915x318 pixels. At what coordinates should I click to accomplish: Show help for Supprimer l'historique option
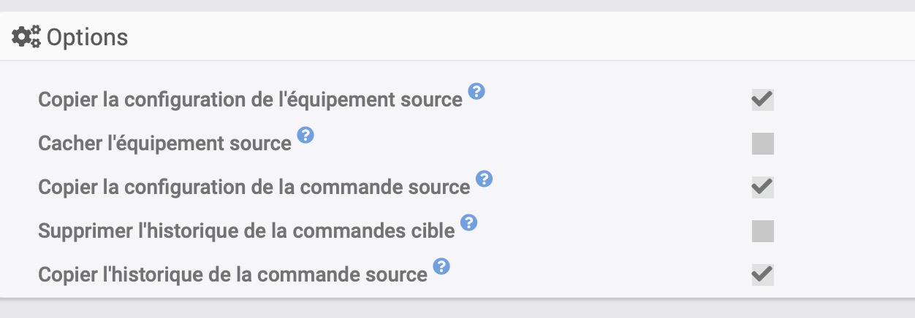[x=469, y=222]
